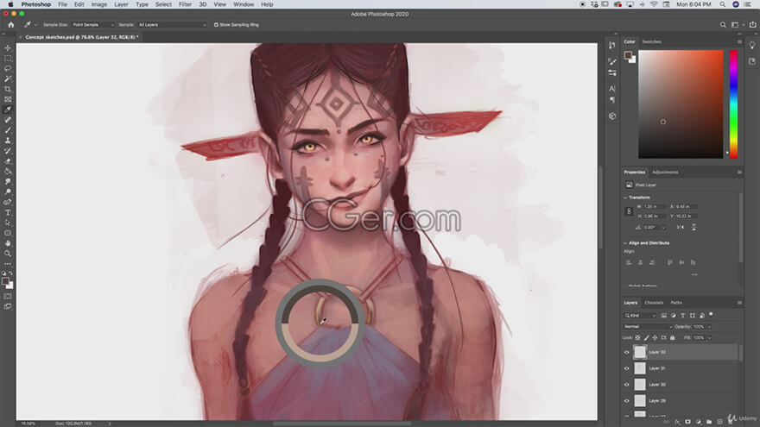The width and height of the screenshot is (760, 427).
Task: Select the Frame tool
Action: 8,99
